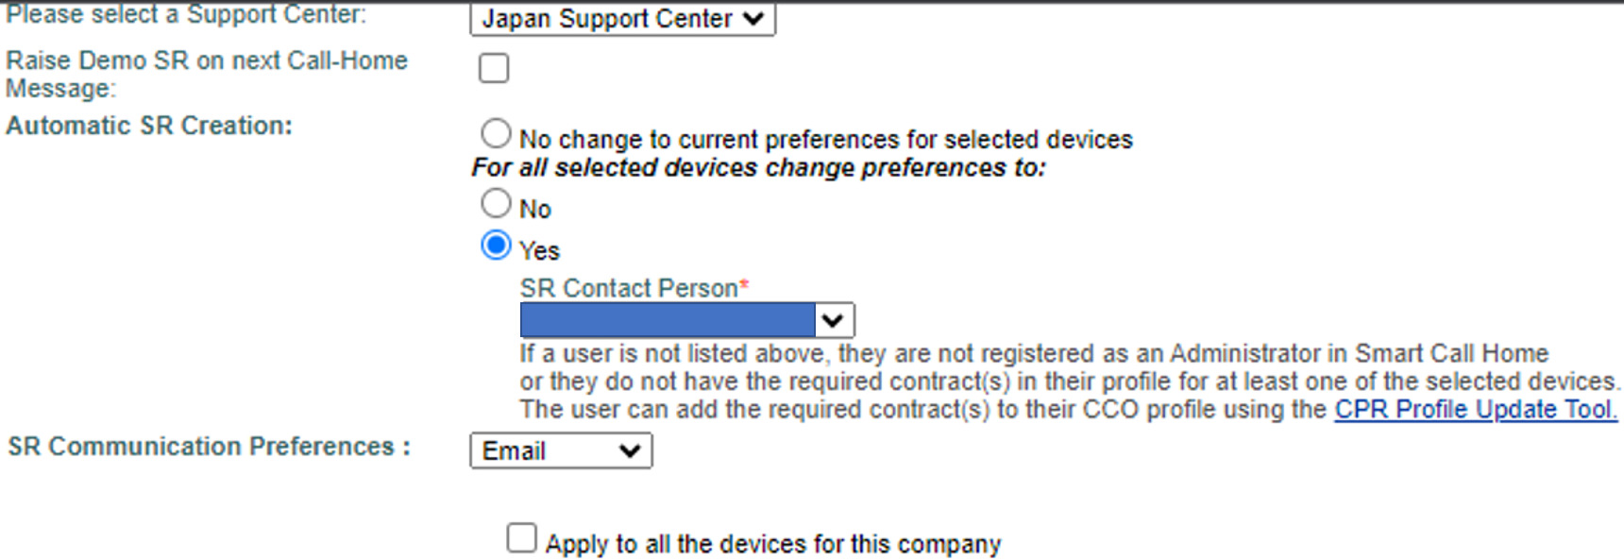Viewport: 1624px width, 560px height.
Task: Click the arrow on the Email select
Action: coord(630,451)
